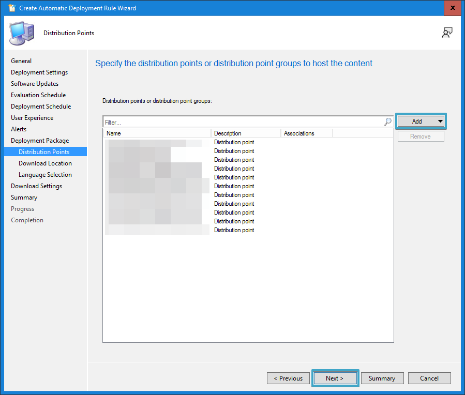Open the Add button dropdown arrow
The height and width of the screenshot is (395, 465).
[x=439, y=121]
